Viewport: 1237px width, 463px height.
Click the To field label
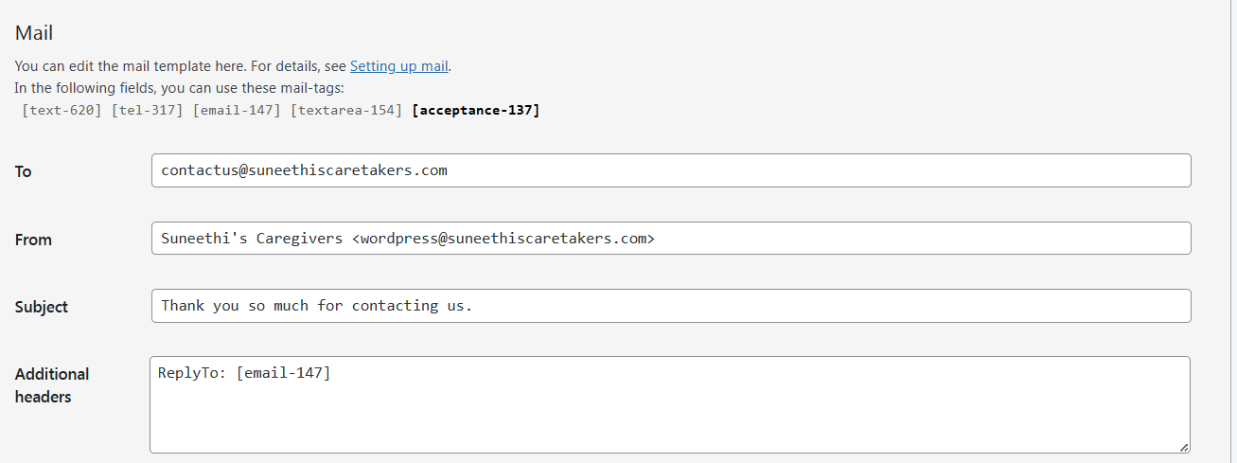(24, 172)
